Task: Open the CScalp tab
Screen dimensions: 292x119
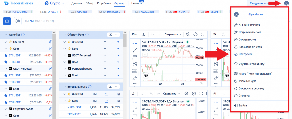Action: [x=90, y=3]
